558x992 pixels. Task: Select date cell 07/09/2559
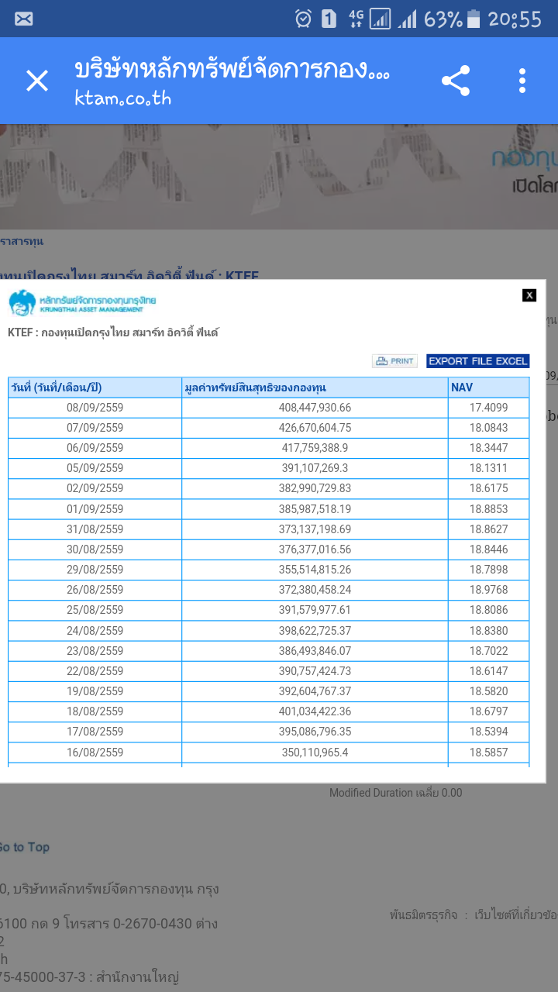tap(95, 428)
